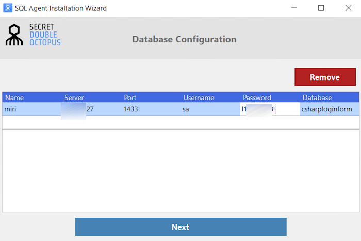Click the 'csharploginform' database cell
This screenshot has width=361, height=241.
[x=330, y=109]
